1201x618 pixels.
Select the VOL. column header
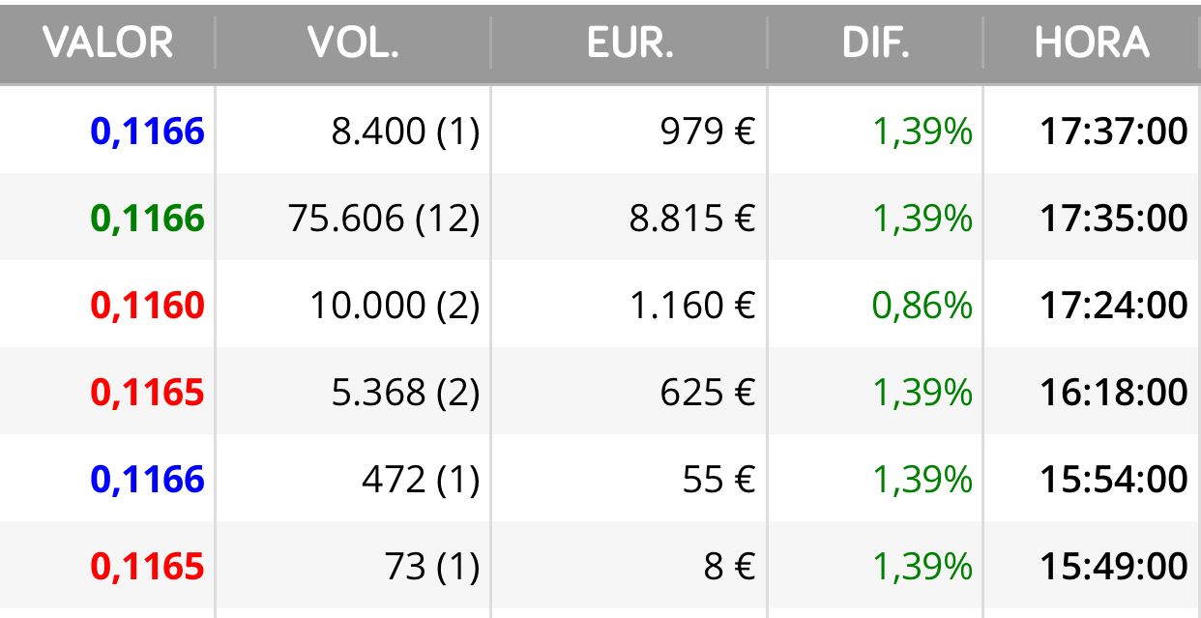click(353, 43)
